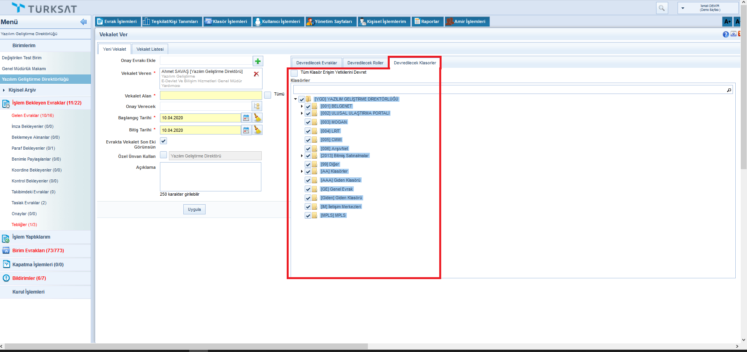This screenshot has width=747, height=352.
Task: Click the A+ font size increase icon
Action: [727, 21]
